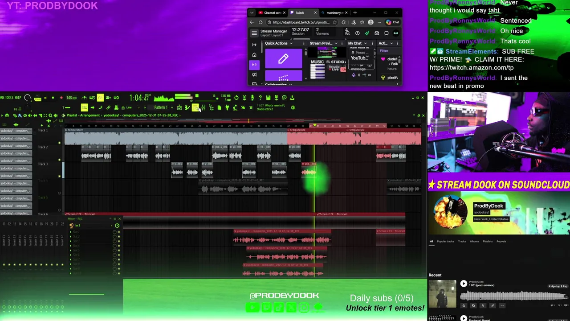The width and height of the screenshot is (570, 321).
Task: Go back in the browser
Action: pyautogui.click(x=252, y=22)
